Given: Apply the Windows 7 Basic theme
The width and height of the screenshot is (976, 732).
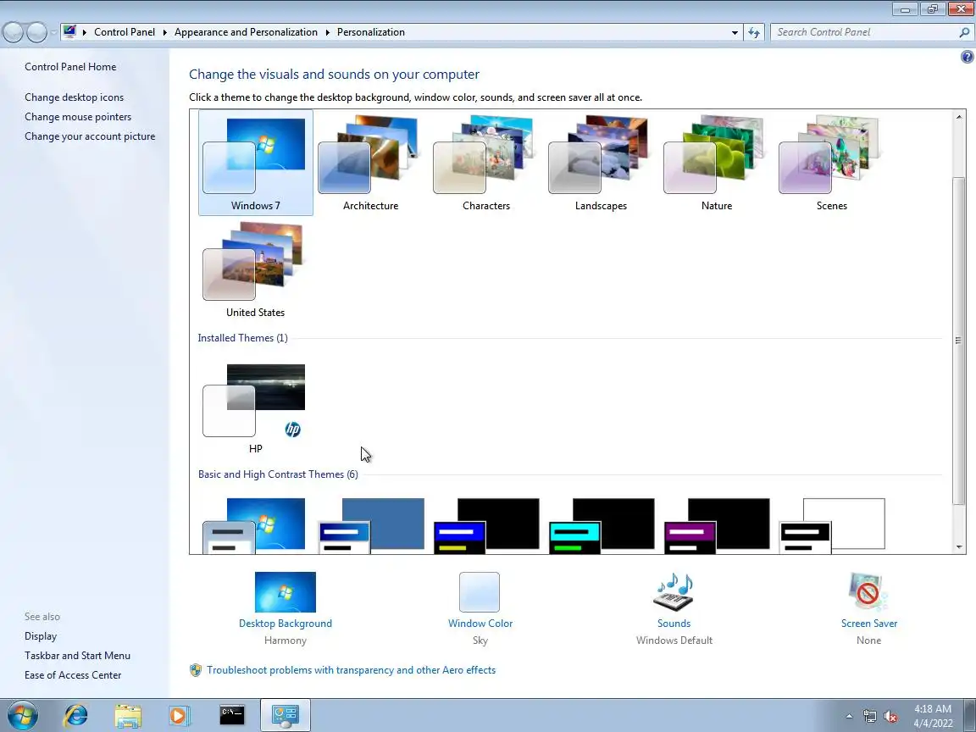Looking at the screenshot, I should (x=255, y=524).
